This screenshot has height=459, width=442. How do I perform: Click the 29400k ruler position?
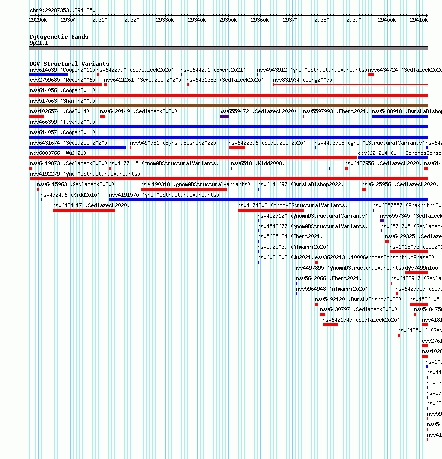387,20
